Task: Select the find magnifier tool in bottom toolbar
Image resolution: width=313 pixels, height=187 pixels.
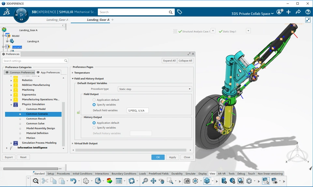Action: [36, 181]
